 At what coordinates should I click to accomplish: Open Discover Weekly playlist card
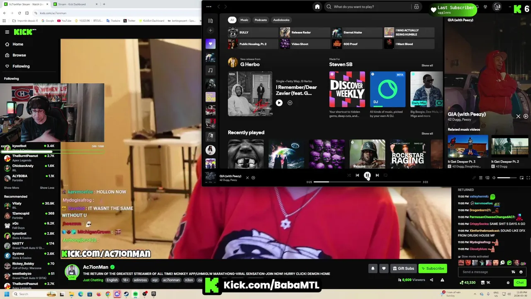pos(347,95)
